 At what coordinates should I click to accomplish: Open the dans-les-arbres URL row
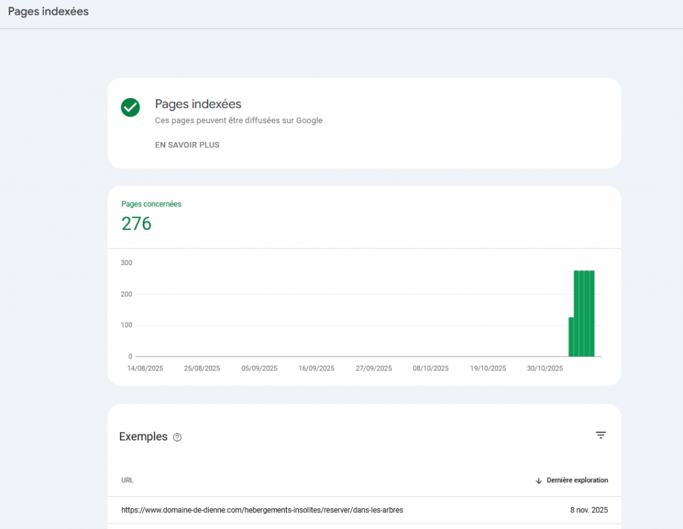[x=262, y=510]
